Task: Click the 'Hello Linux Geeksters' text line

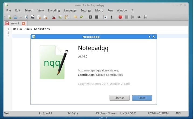Action: tap(31, 29)
